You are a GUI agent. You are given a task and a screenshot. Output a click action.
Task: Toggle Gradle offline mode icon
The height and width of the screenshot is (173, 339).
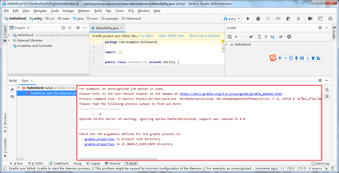click(281, 37)
